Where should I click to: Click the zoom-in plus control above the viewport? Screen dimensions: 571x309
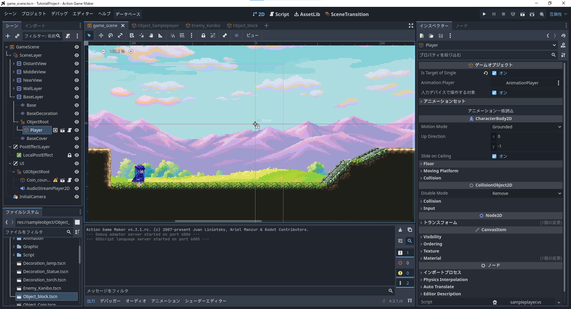131,51
